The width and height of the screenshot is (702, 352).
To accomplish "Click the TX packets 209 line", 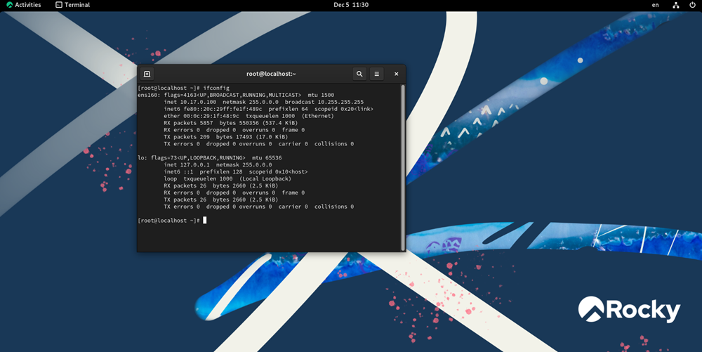I will point(225,136).
